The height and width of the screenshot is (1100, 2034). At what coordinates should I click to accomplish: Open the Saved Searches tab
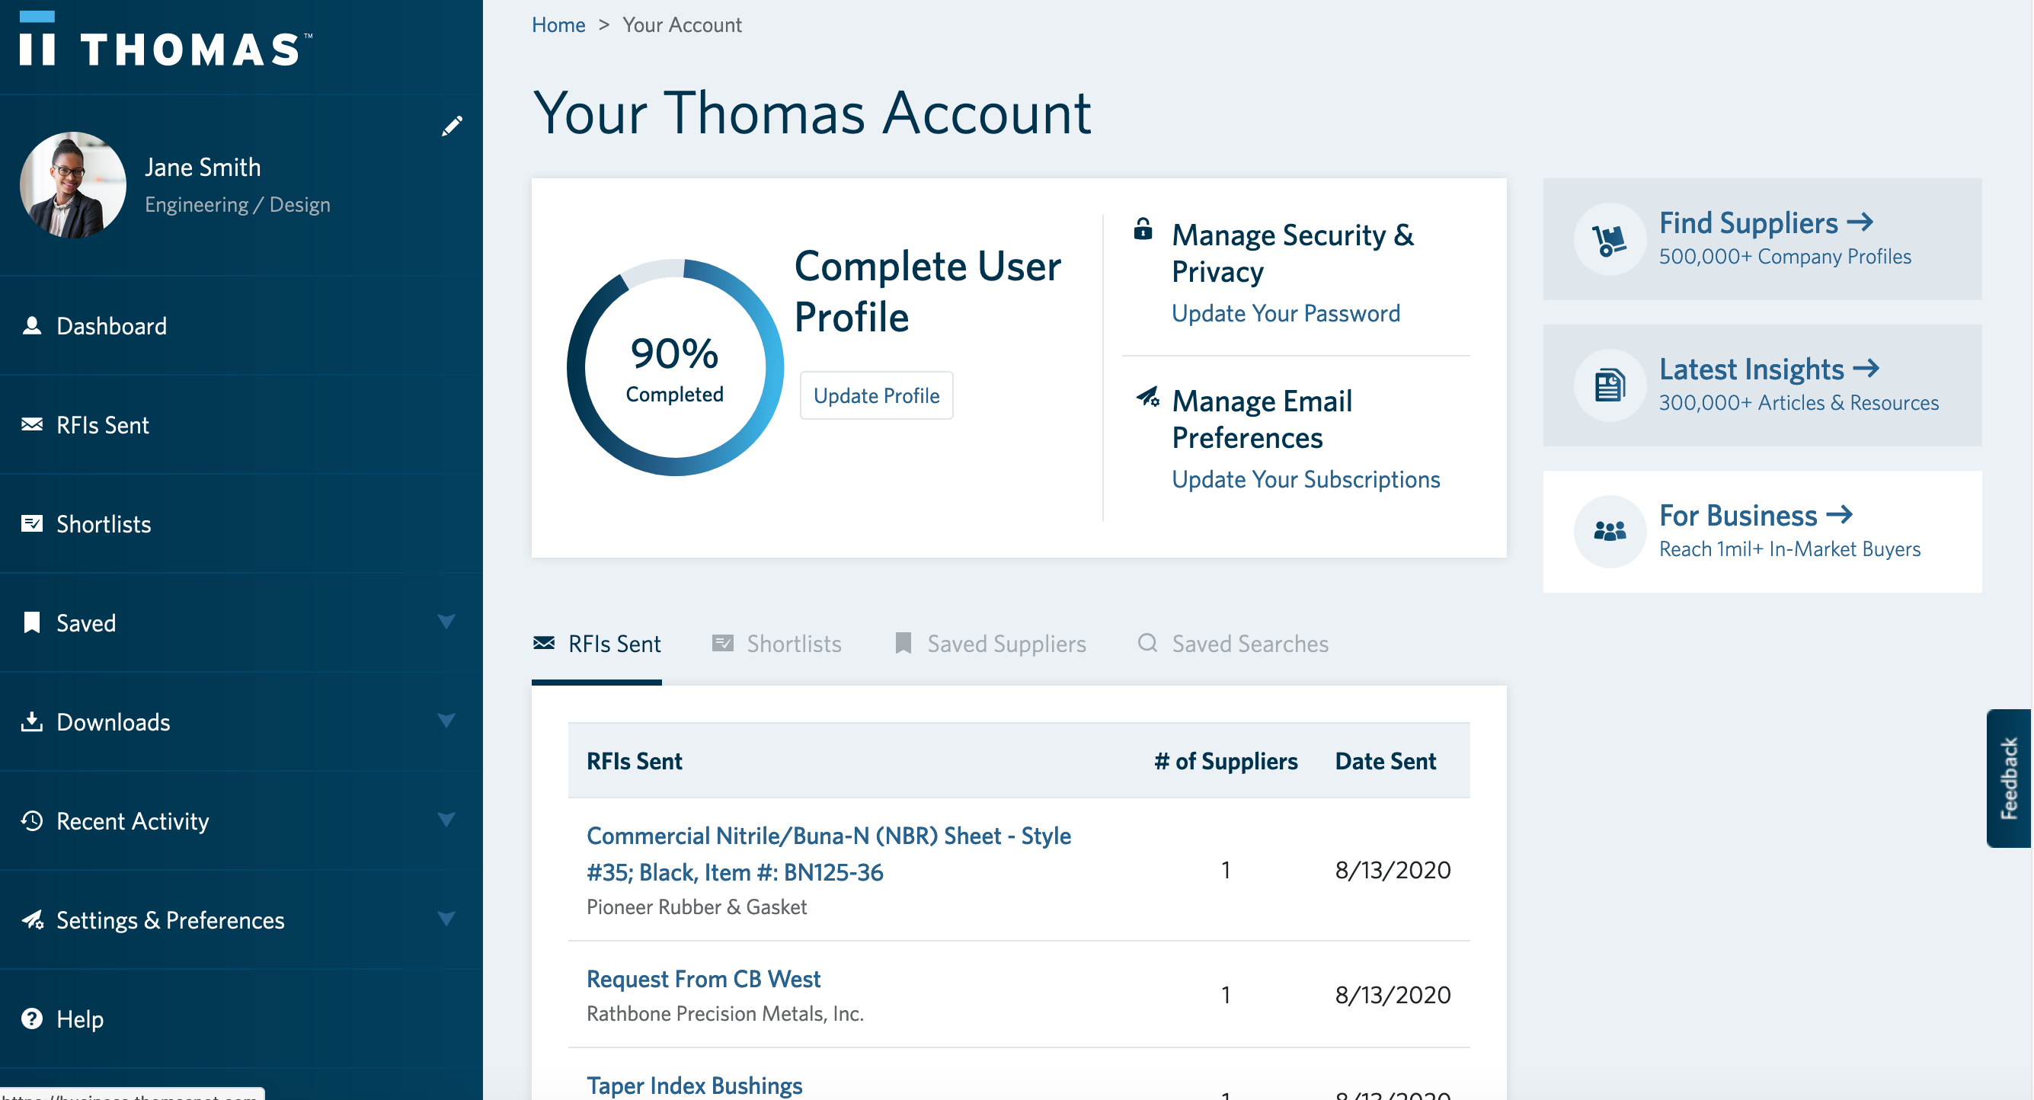pyautogui.click(x=1233, y=644)
